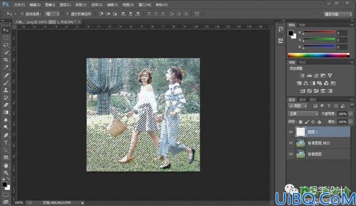356x206 pixels.
Task: Add a Vibrance adjustment
Action: pyautogui.click(x=330, y=76)
